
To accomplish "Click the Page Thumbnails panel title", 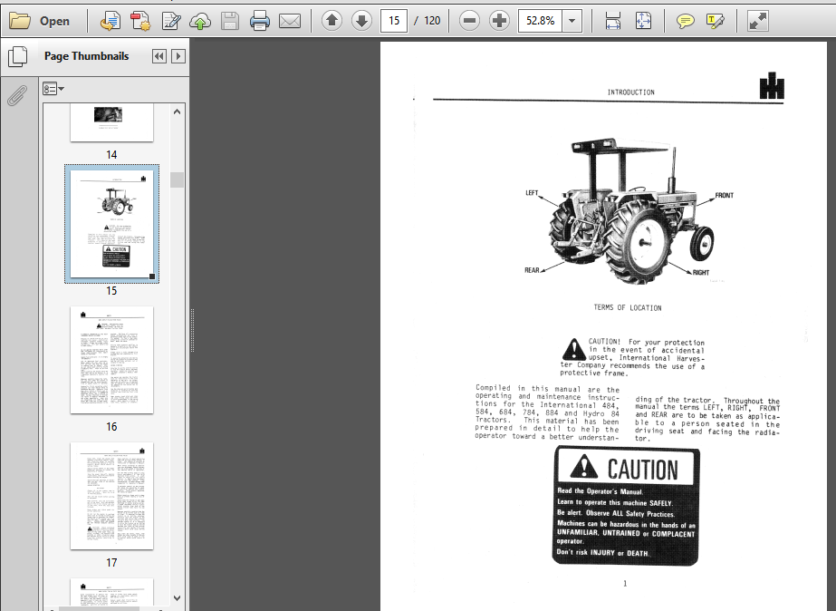I will tap(86, 56).
